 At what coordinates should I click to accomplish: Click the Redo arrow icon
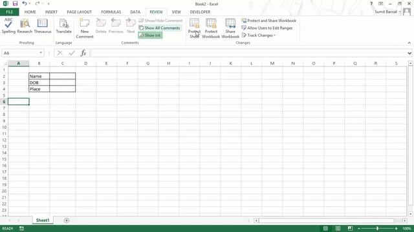tap(38, 4)
